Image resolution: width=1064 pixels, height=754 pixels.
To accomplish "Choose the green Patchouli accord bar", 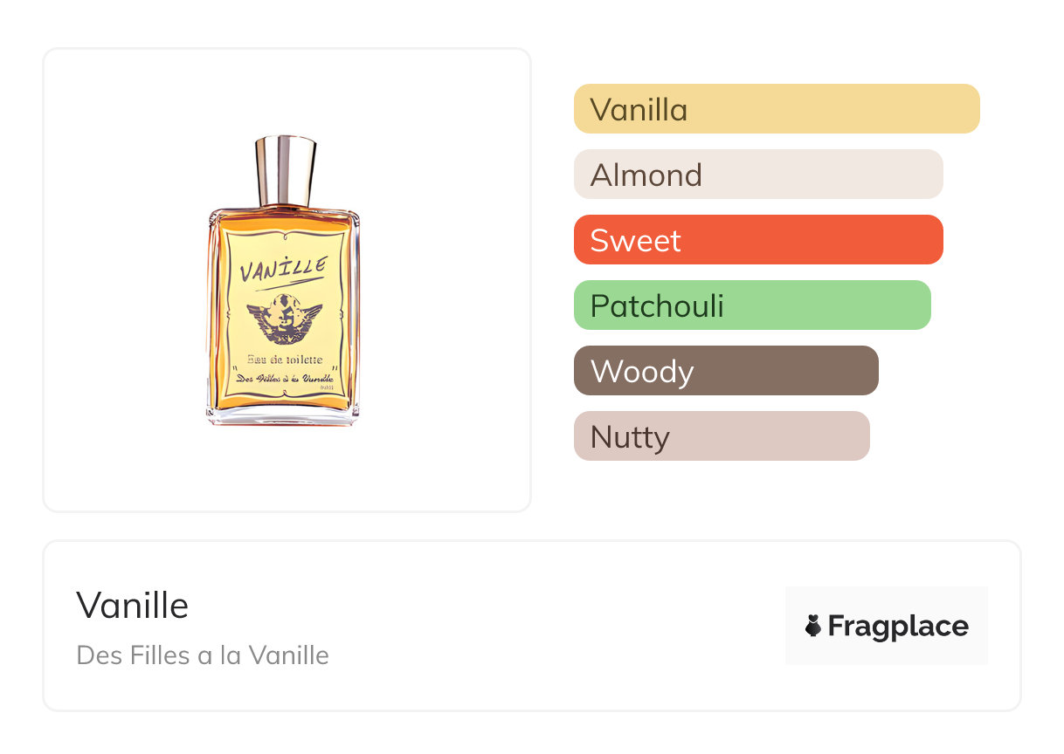I will tap(752, 305).
